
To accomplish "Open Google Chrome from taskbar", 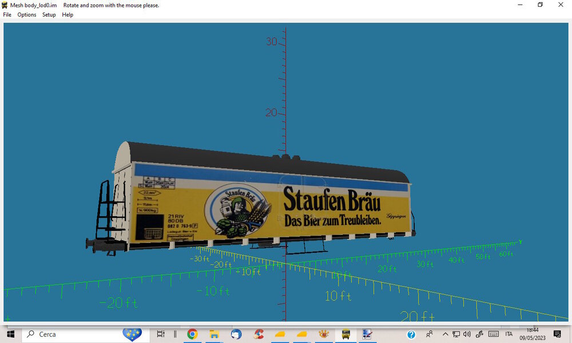I will click(x=192, y=334).
